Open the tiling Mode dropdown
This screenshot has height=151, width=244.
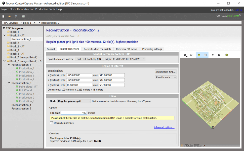click(x=74, y=101)
